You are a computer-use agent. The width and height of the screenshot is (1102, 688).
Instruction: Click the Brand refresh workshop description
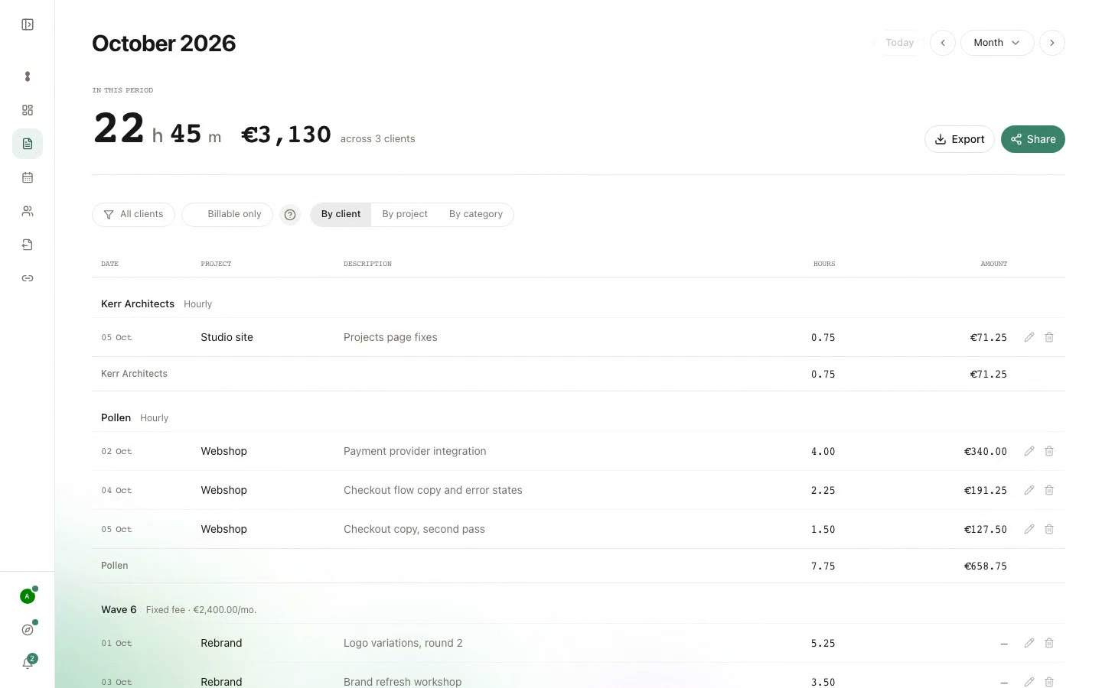click(x=403, y=682)
